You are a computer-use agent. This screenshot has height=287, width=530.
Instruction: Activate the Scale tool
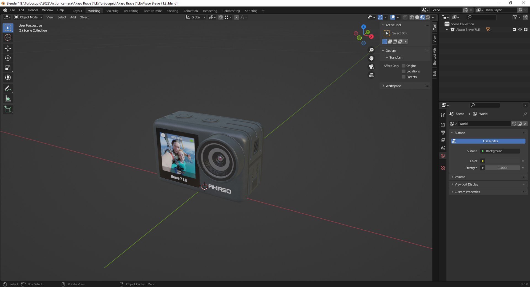[8, 68]
